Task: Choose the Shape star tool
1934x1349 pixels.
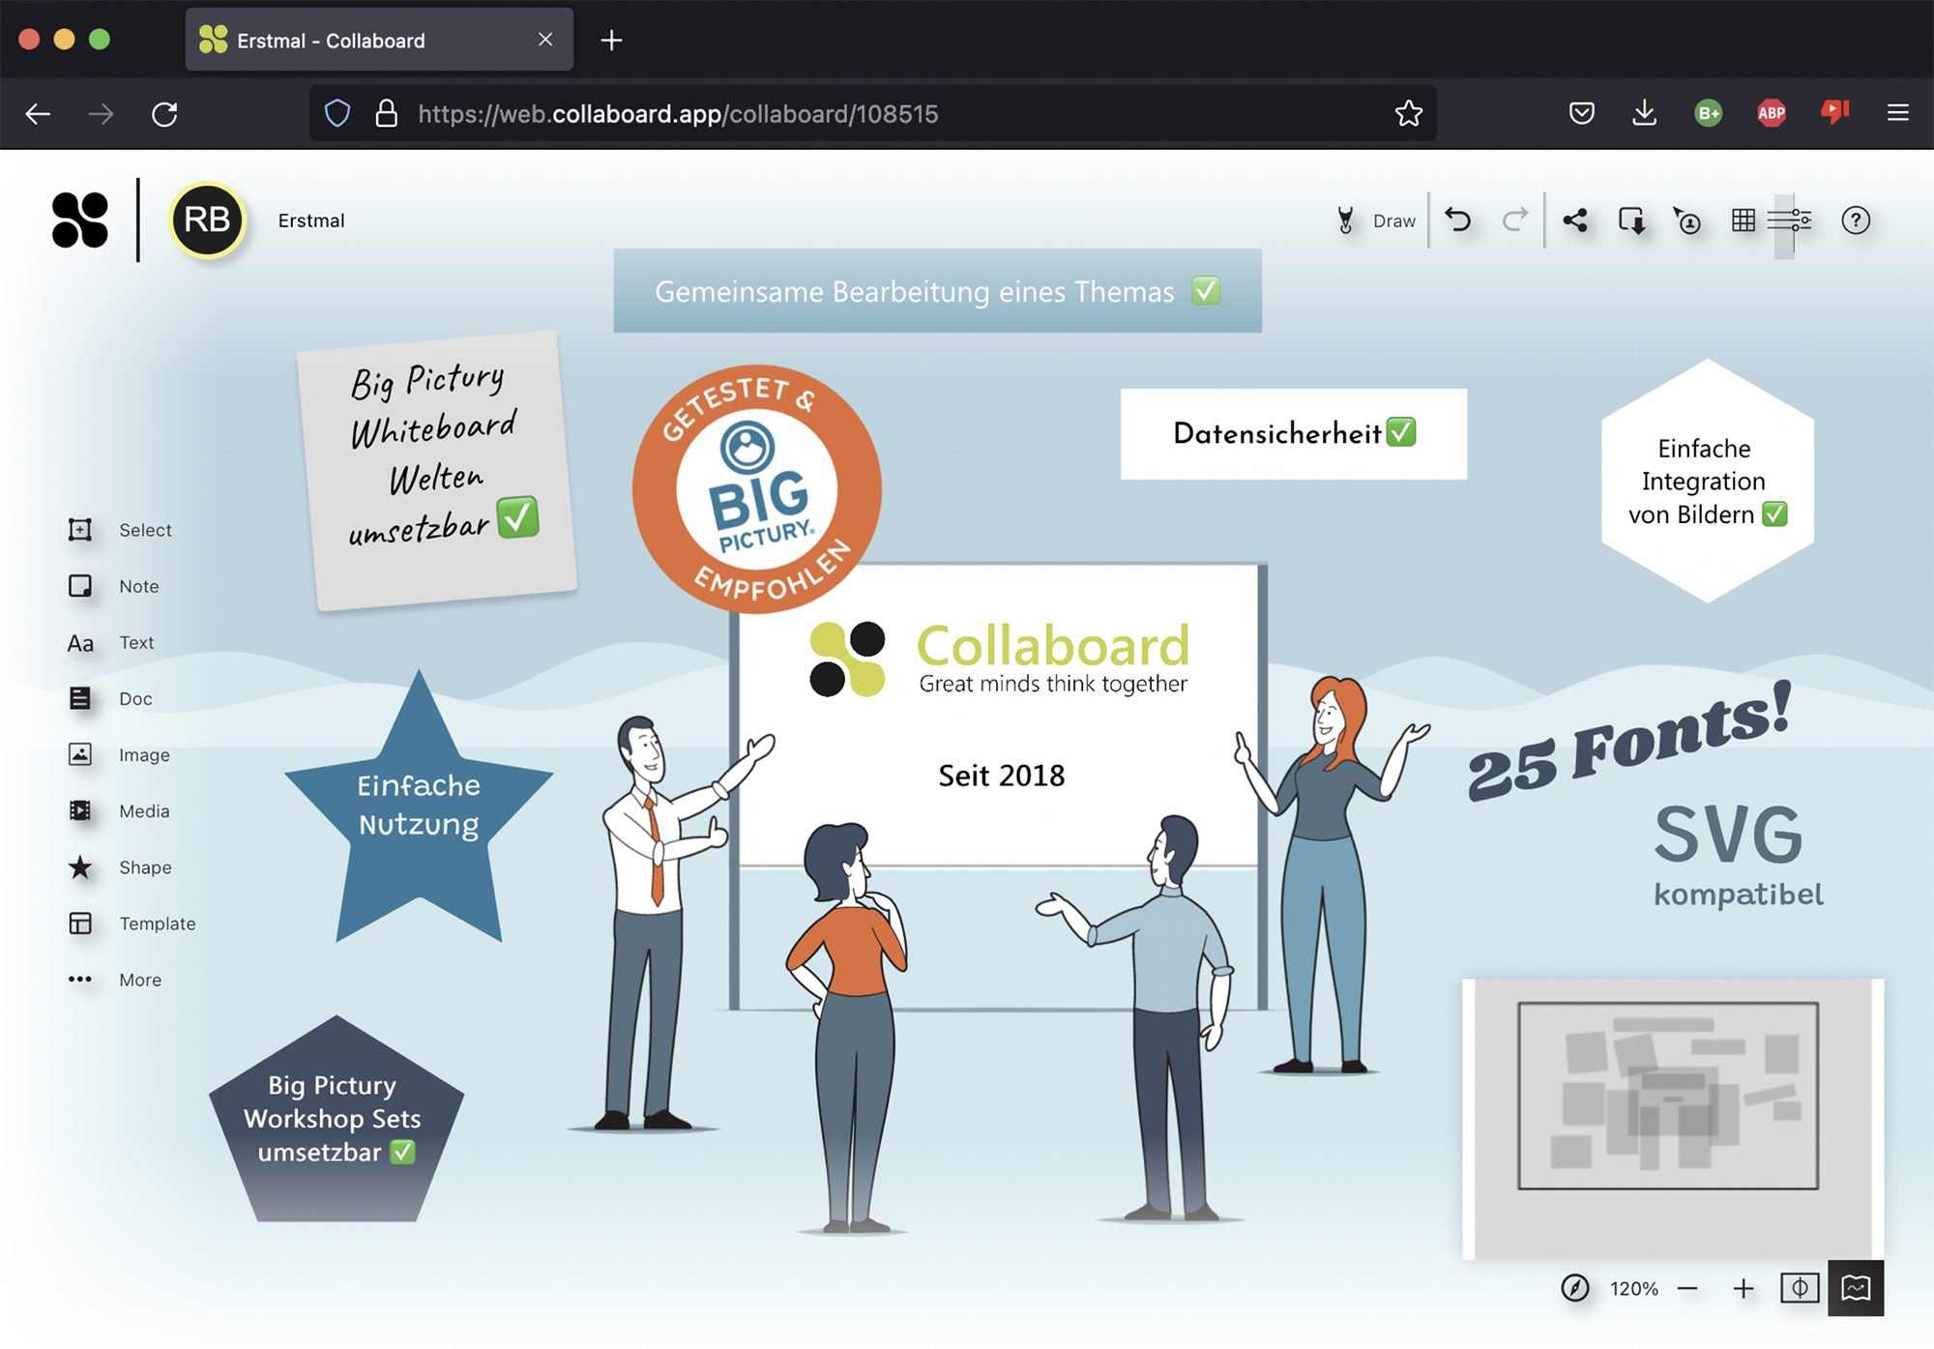Action: click(80, 867)
